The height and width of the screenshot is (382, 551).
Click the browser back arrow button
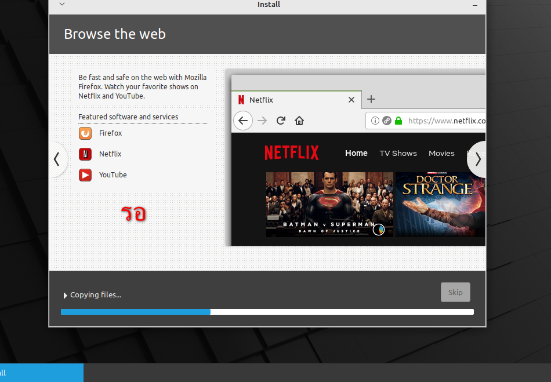(x=243, y=121)
